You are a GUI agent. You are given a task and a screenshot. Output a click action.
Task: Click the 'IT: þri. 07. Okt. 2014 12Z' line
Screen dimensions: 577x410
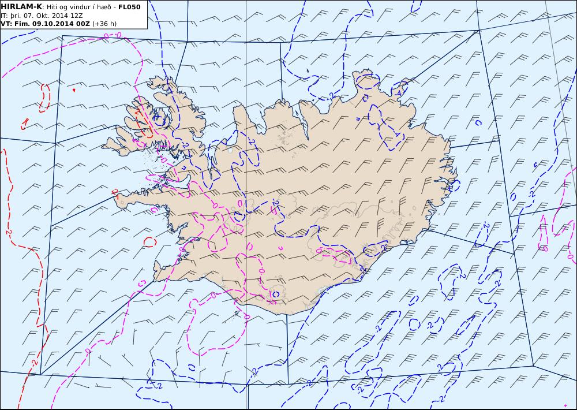point(42,16)
